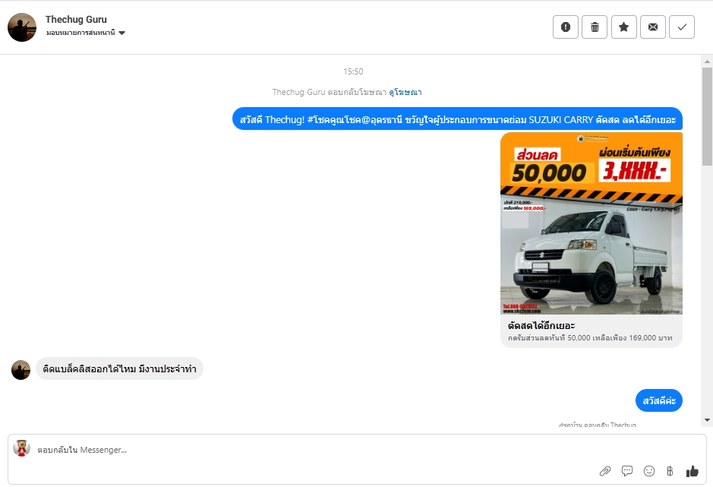Star this conversation as follow-up

[x=624, y=27]
